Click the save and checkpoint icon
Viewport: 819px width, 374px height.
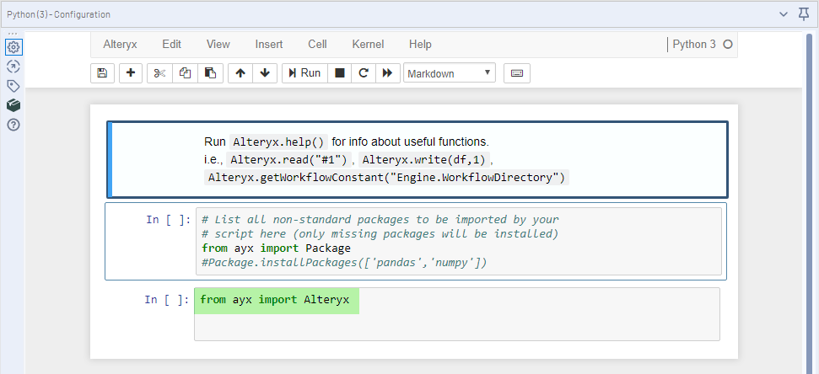[102, 73]
